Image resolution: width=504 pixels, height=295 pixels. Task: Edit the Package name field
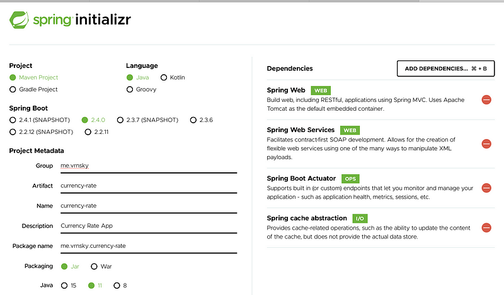tap(148, 246)
